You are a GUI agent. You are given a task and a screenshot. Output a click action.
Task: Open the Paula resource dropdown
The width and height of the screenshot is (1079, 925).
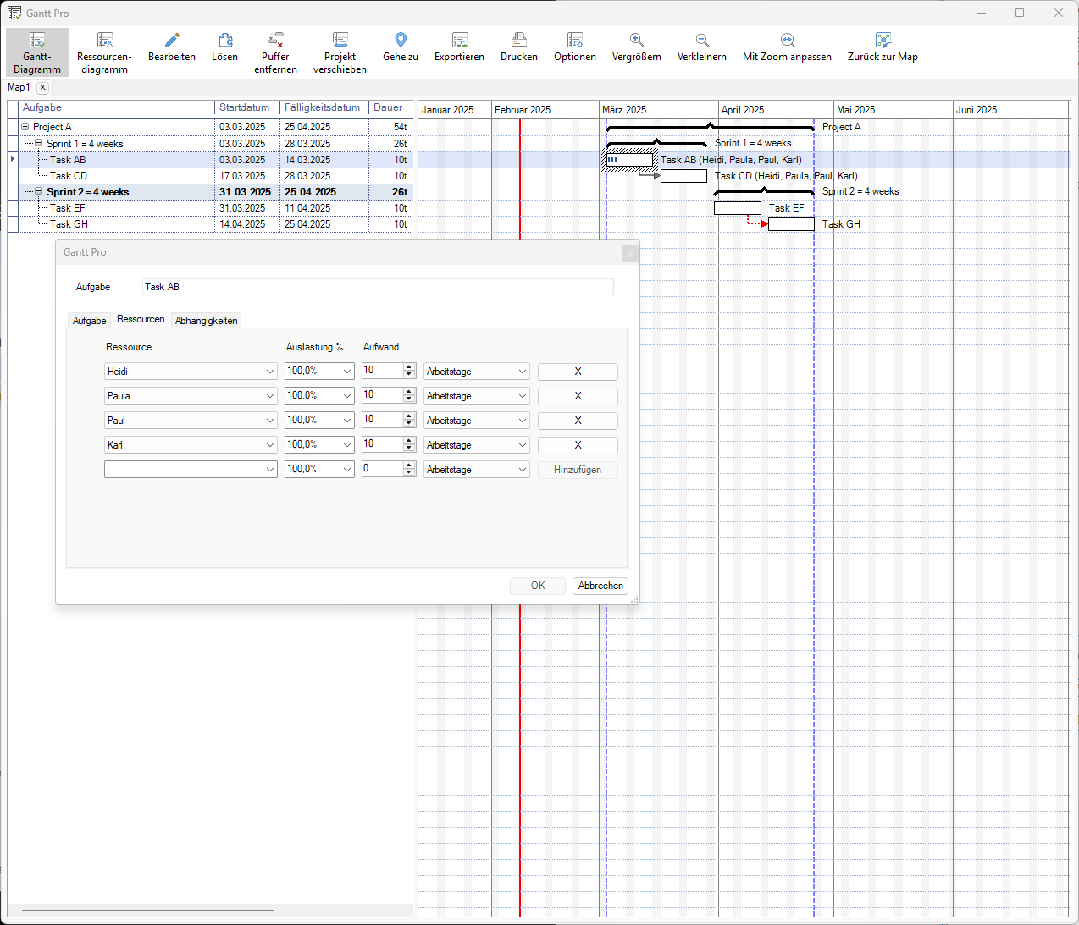pos(270,396)
